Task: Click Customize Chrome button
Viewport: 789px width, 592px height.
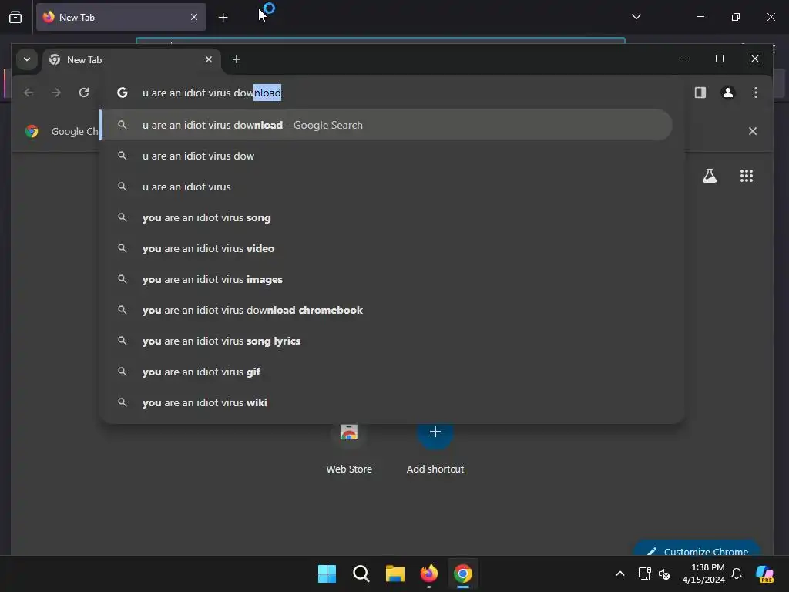Action: [697, 550]
